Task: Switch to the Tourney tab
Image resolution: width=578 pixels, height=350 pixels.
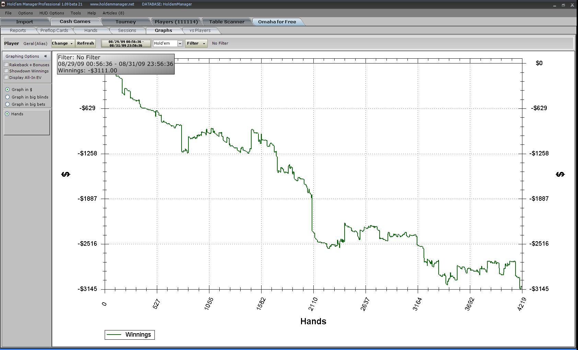Action: click(x=126, y=22)
